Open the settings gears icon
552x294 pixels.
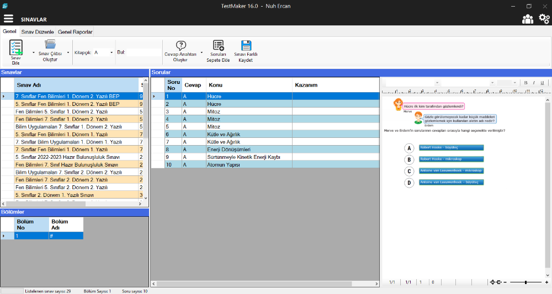pyautogui.click(x=544, y=19)
